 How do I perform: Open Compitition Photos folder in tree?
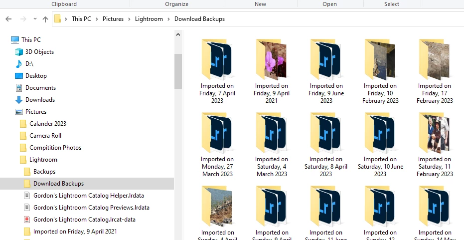click(55, 148)
